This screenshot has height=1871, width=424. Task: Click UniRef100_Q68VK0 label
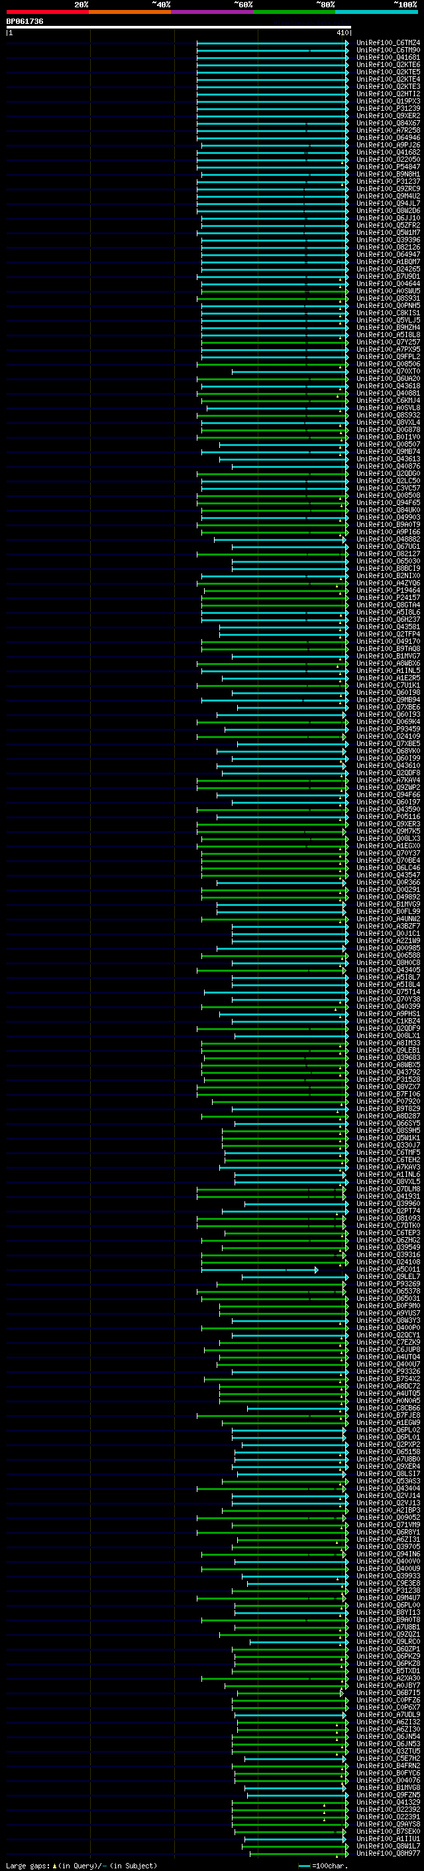(x=388, y=751)
